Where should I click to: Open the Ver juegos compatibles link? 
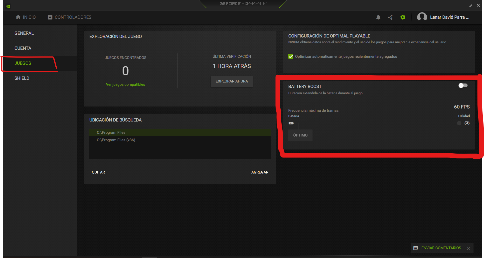coord(125,84)
